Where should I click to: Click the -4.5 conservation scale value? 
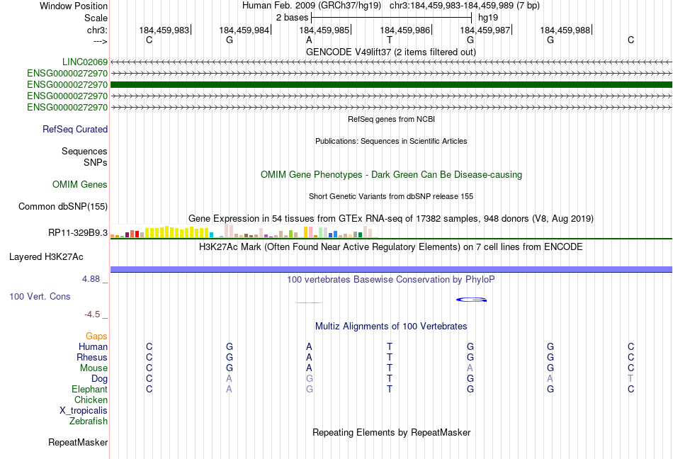[92, 314]
